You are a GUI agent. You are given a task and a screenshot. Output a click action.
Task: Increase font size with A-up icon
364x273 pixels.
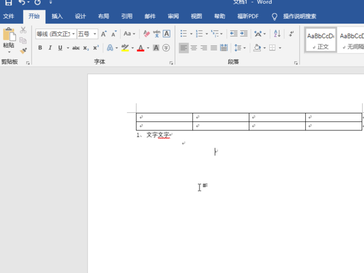coord(104,34)
